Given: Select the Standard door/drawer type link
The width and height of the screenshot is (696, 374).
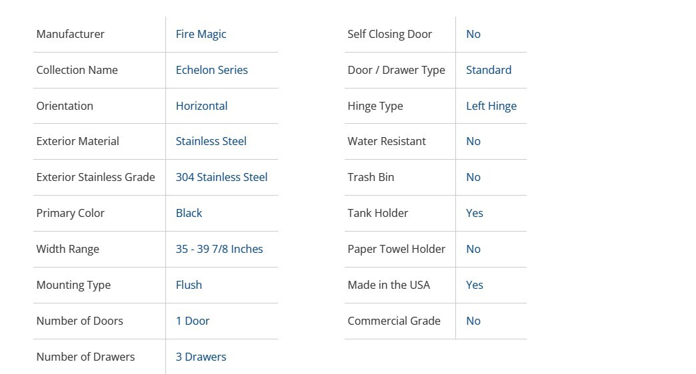Looking at the screenshot, I should [x=489, y=70].
